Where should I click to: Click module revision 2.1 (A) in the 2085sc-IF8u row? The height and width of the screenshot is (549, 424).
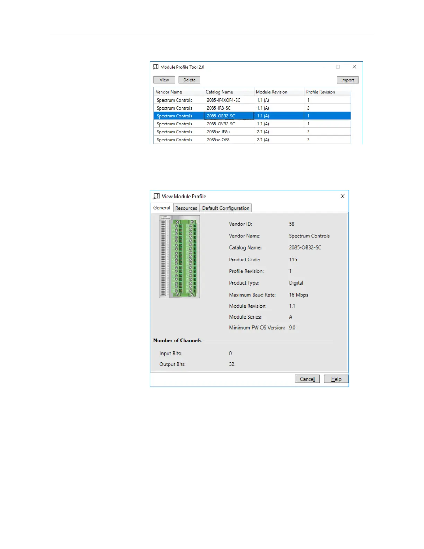click(x=263, y=132)
